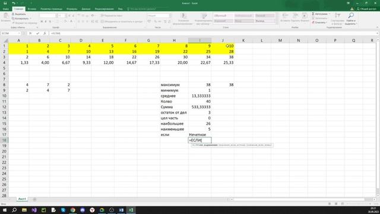Viewport: 380px width, 214px height.
Task: Open Conditional Formatting menu
Action: (x=183, y=18)
